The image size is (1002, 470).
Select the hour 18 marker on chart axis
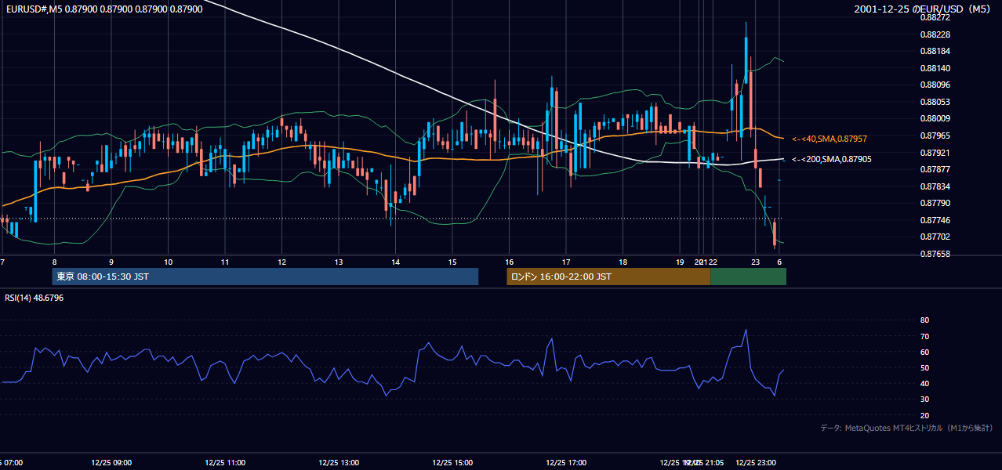[x=623, y=262]
